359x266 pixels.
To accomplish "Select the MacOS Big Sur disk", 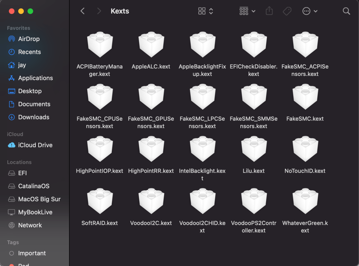I will tap(39, 199).
